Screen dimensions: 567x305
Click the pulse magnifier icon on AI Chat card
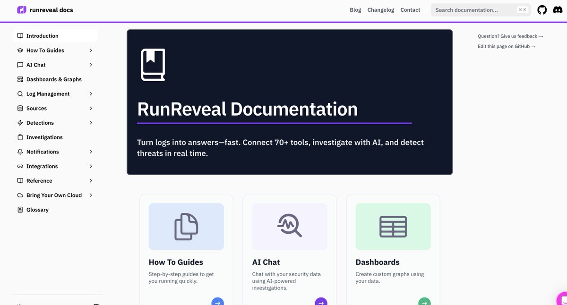point(290,226)
